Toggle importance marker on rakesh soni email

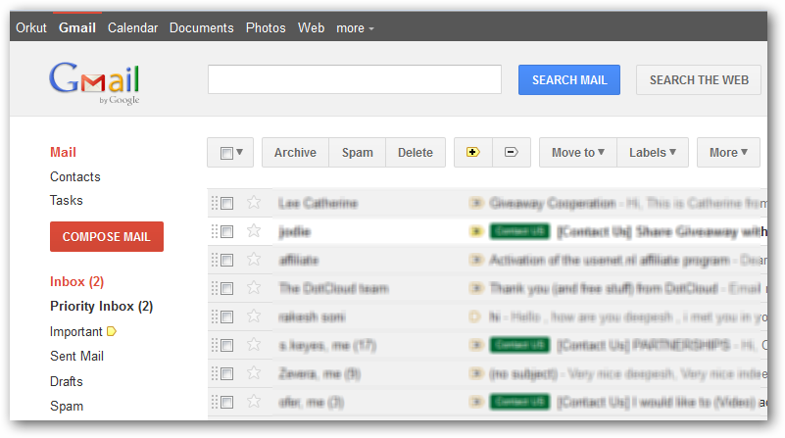474,316
